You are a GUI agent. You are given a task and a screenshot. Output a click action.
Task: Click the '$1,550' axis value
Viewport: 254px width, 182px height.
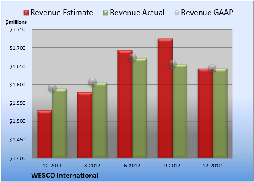(x=17, y=103)
